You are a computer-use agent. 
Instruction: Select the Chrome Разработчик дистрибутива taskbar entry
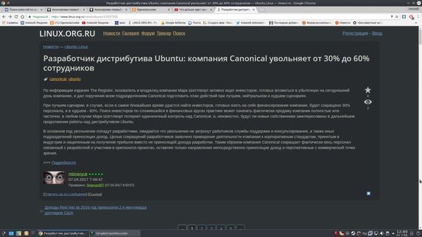pos(63,234)
